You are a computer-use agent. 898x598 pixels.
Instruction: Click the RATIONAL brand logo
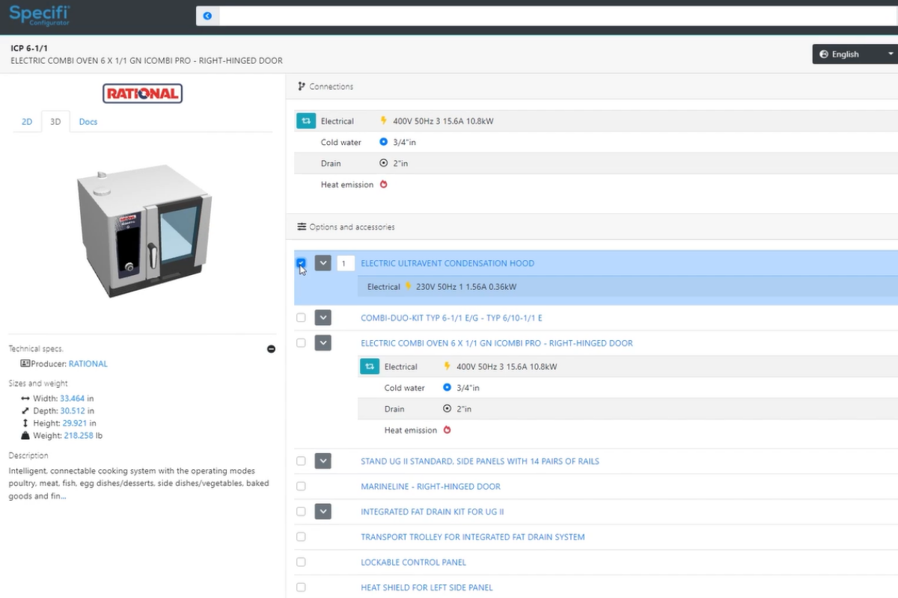click(142, 93)
